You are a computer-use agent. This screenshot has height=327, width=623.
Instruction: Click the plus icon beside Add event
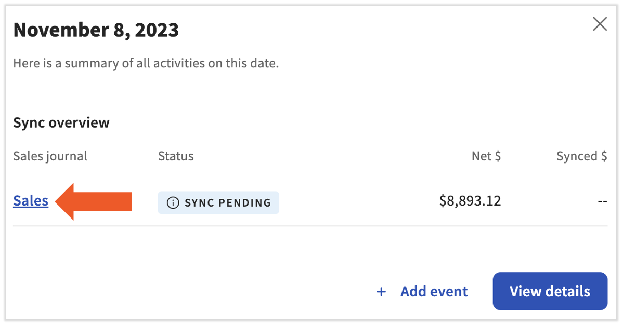(x=381, y=292)
